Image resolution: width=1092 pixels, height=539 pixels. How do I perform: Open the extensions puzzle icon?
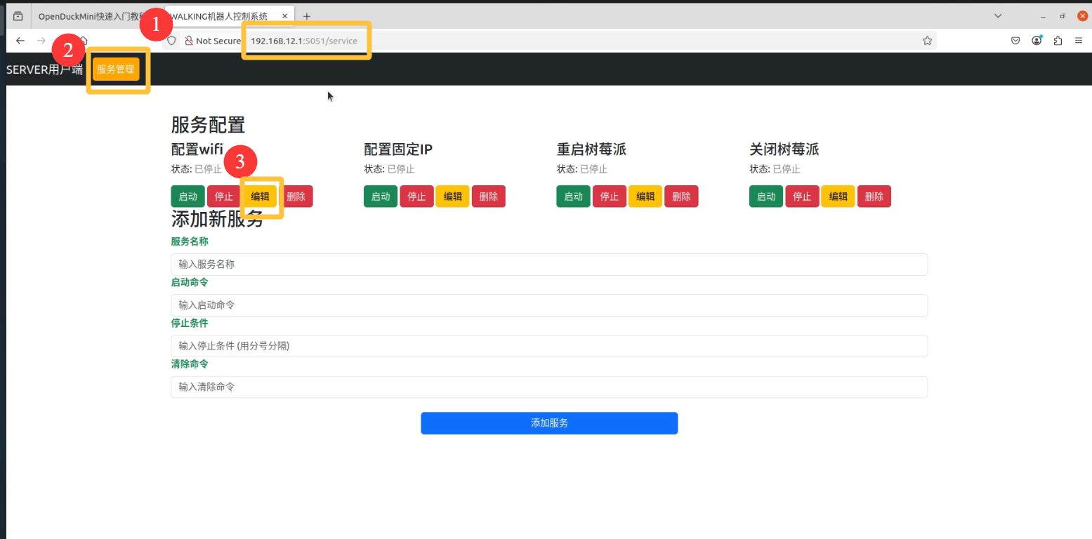(1058, 40)
